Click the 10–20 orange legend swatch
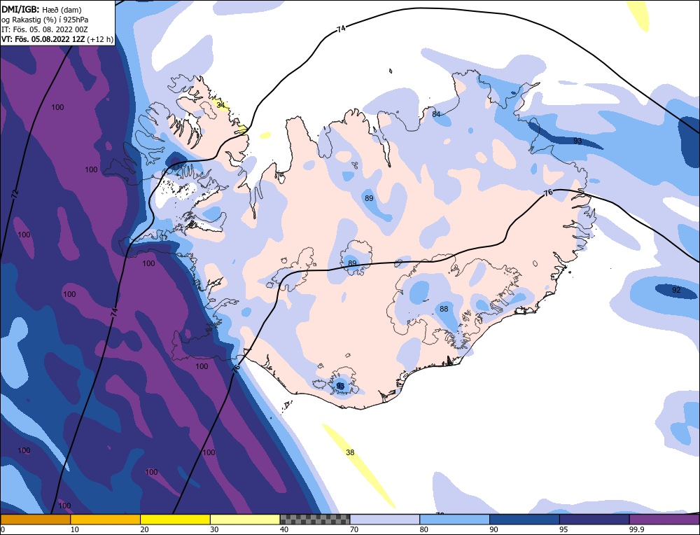Image resolution: width=700 pixels, height=535 pixels. click(x=106, y=520)
